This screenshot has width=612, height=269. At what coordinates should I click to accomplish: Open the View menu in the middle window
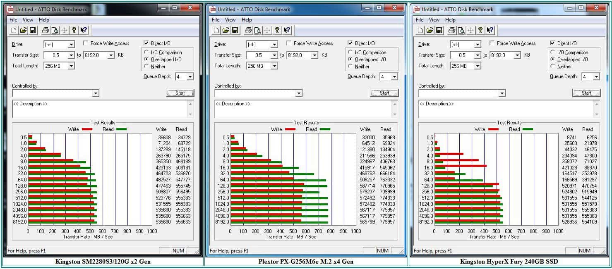click(x=230, y=20)
